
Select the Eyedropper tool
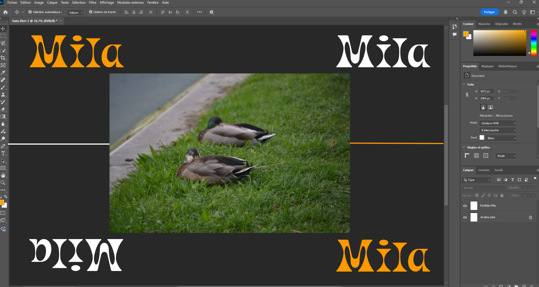[3, 73]
